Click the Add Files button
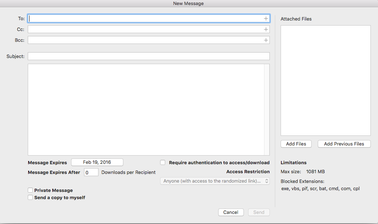The width and height of the screenshot is (378, 224). tap(296, 144)
